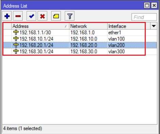
Task: Click the Interface column header
Action: tap(126, 26)
